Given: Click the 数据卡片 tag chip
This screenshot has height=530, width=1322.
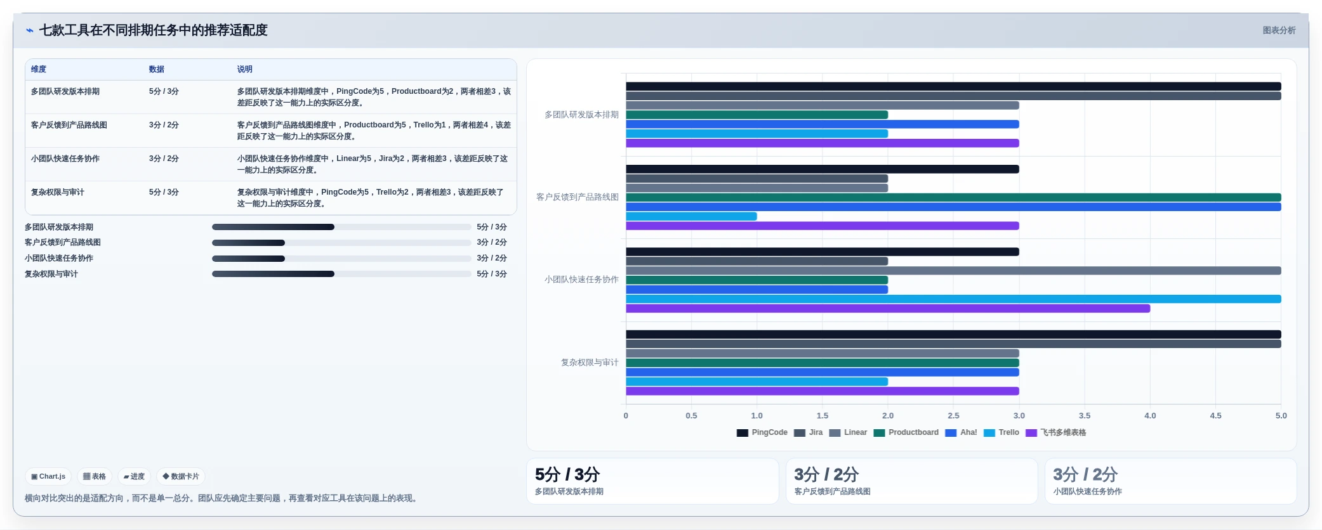Looking at the screenshot, I should click(181, 477).
